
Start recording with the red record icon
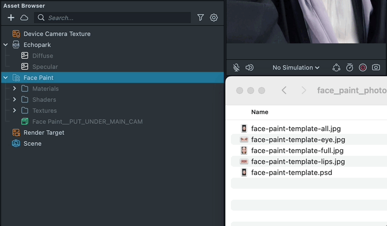coord(363,67)
